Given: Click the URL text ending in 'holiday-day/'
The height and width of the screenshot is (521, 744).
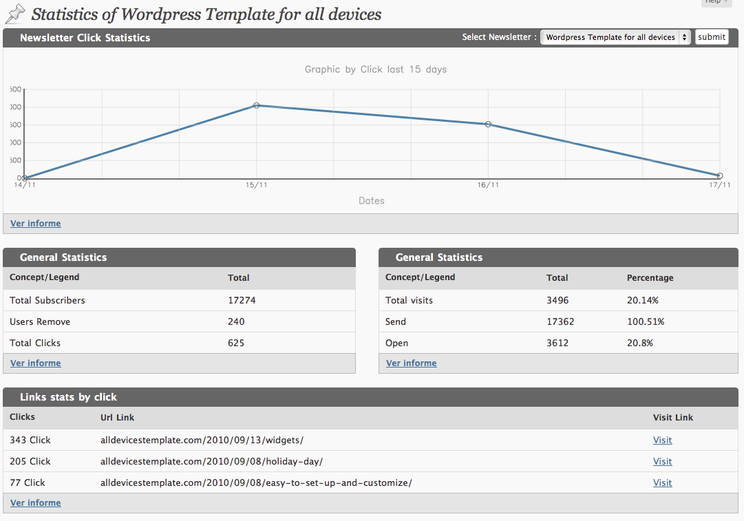Looking at the screenshot, I should 211,461.
